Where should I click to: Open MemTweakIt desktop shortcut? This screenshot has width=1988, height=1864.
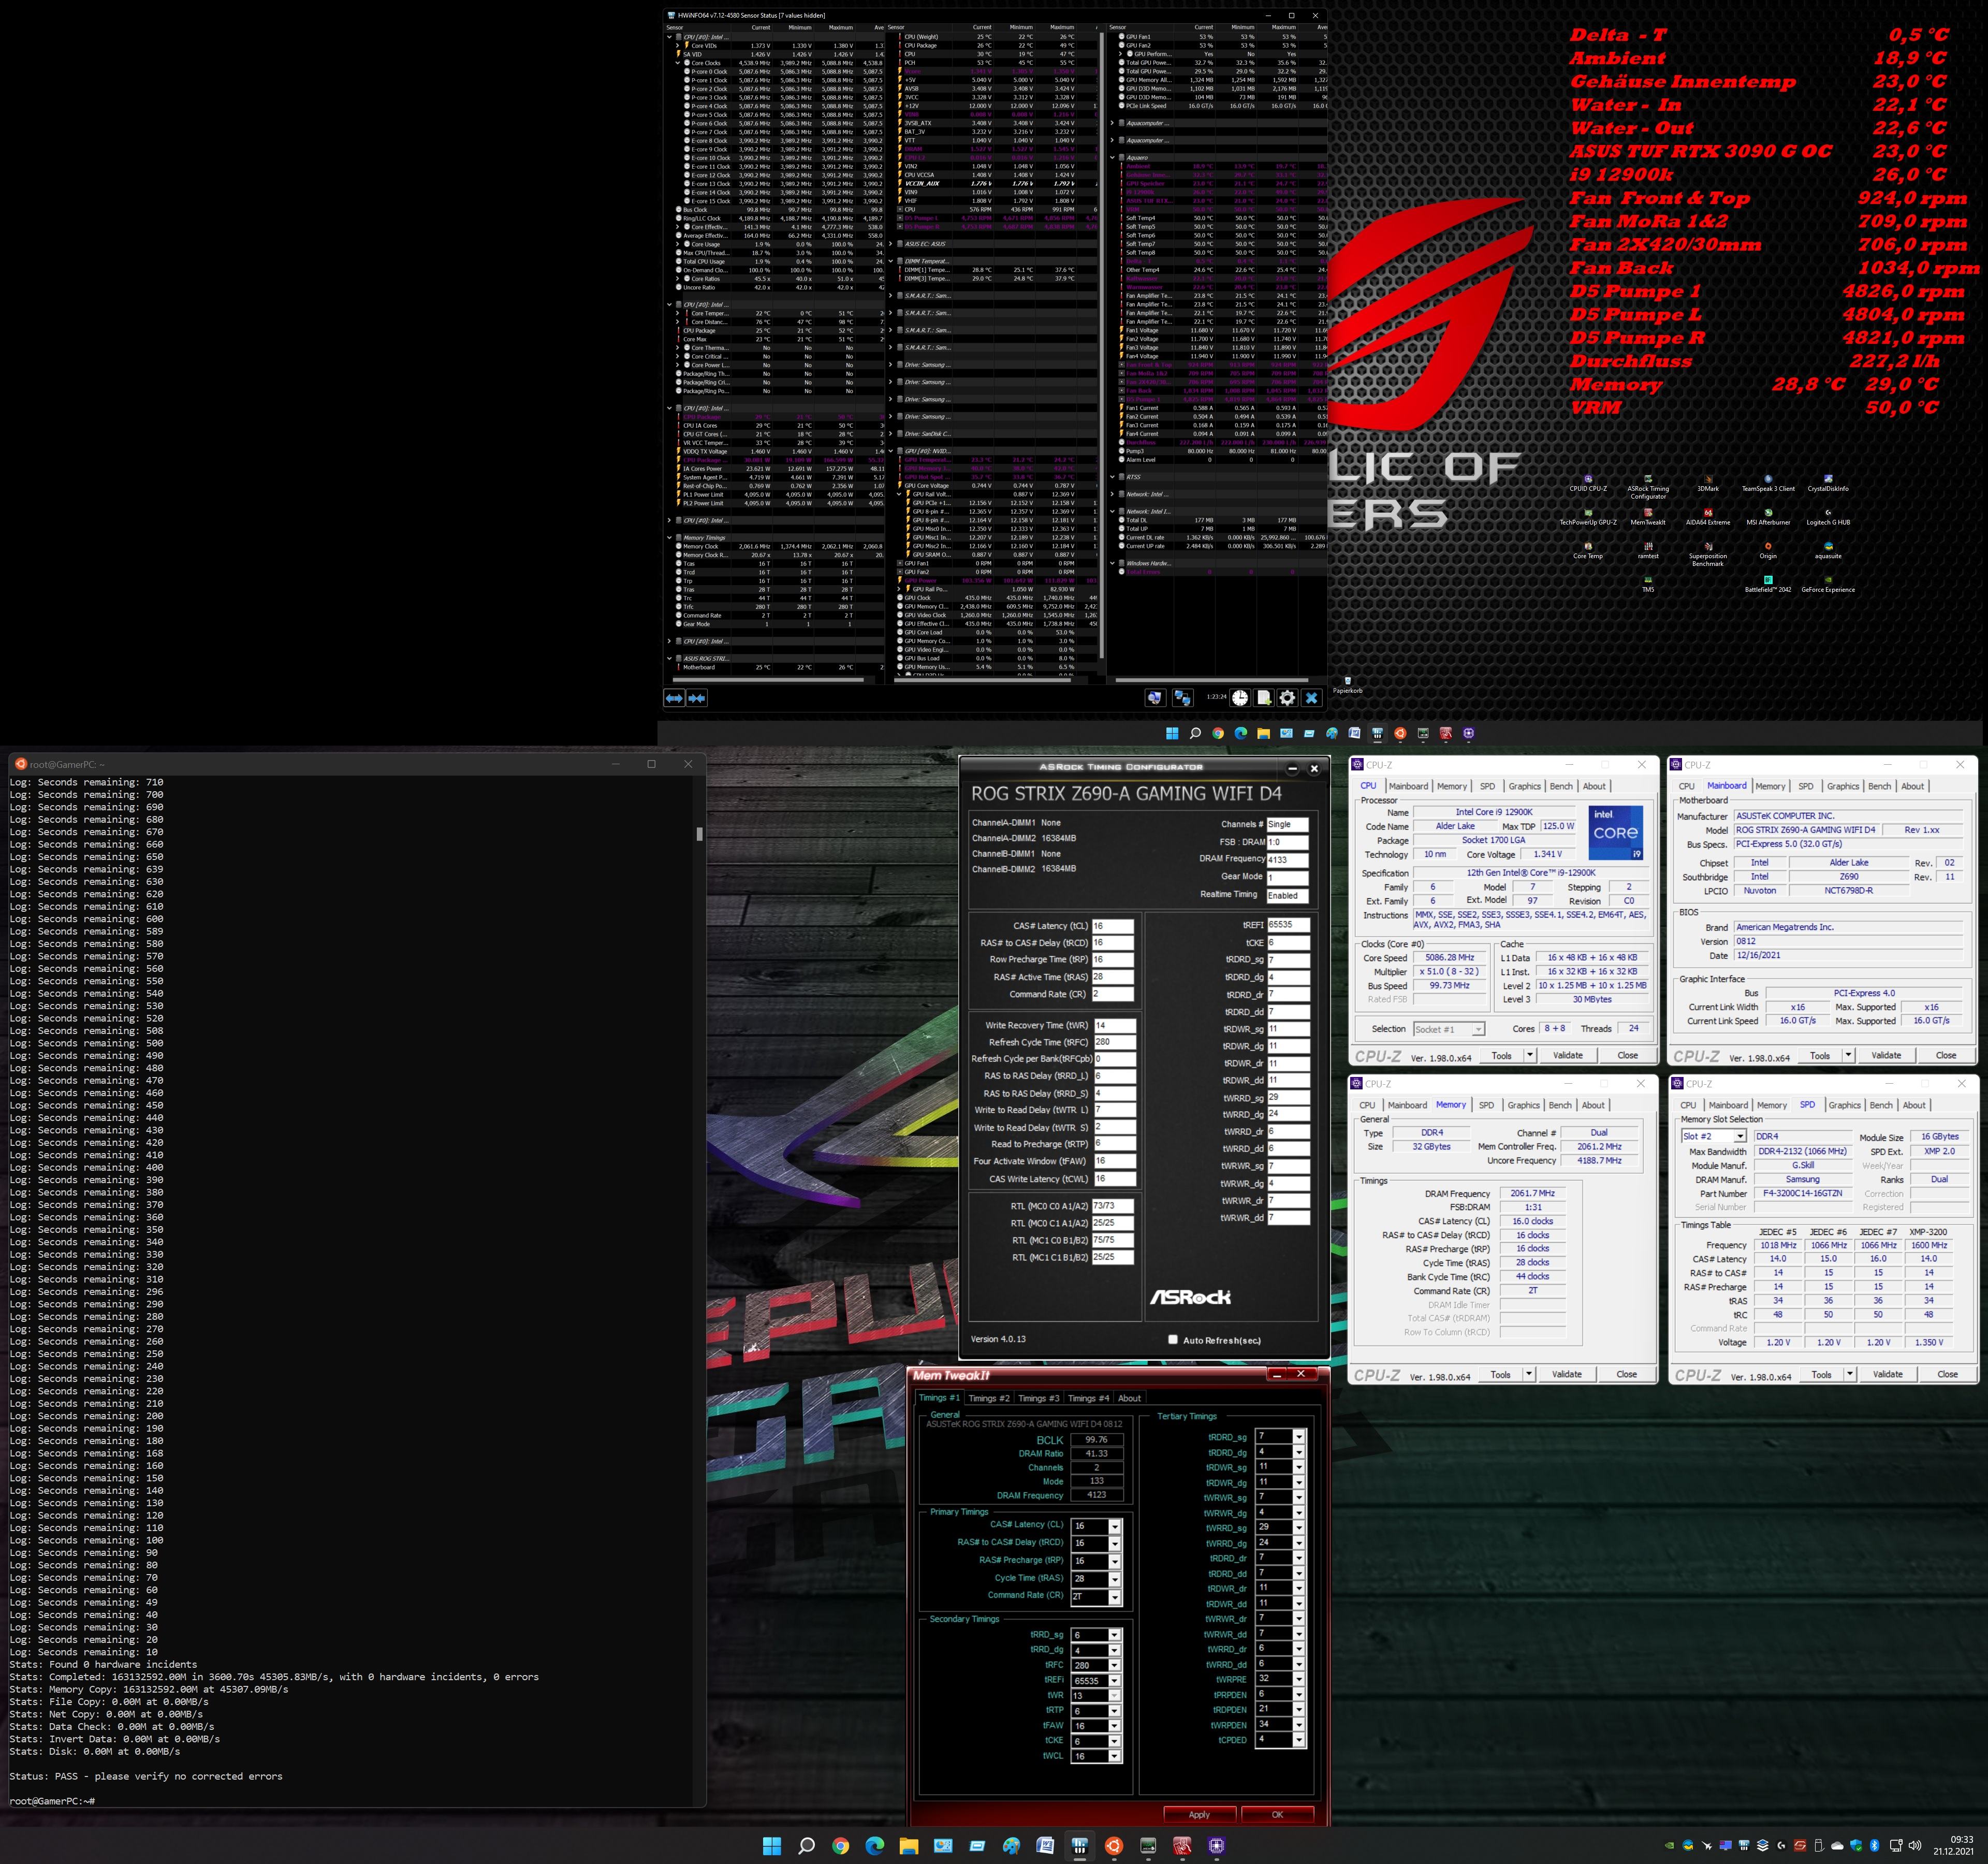click(1648, 516)
